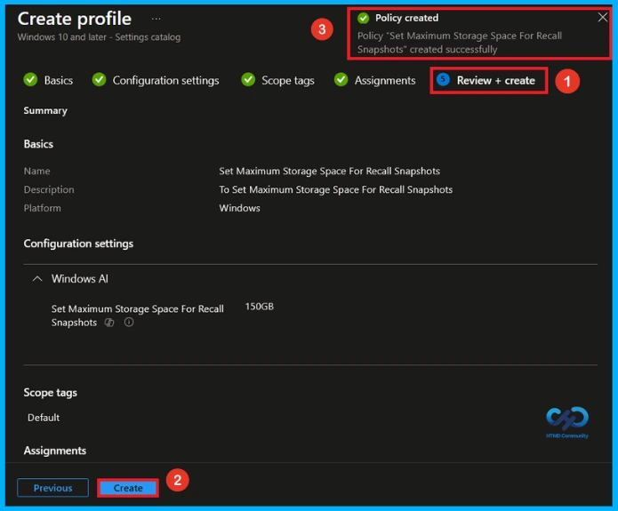Select the Windows platform value
618x511 pixels.
point(239,208)
